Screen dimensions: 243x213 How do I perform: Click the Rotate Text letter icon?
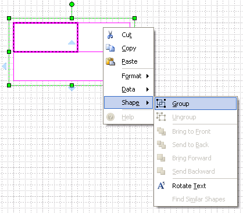click(161, 186)
